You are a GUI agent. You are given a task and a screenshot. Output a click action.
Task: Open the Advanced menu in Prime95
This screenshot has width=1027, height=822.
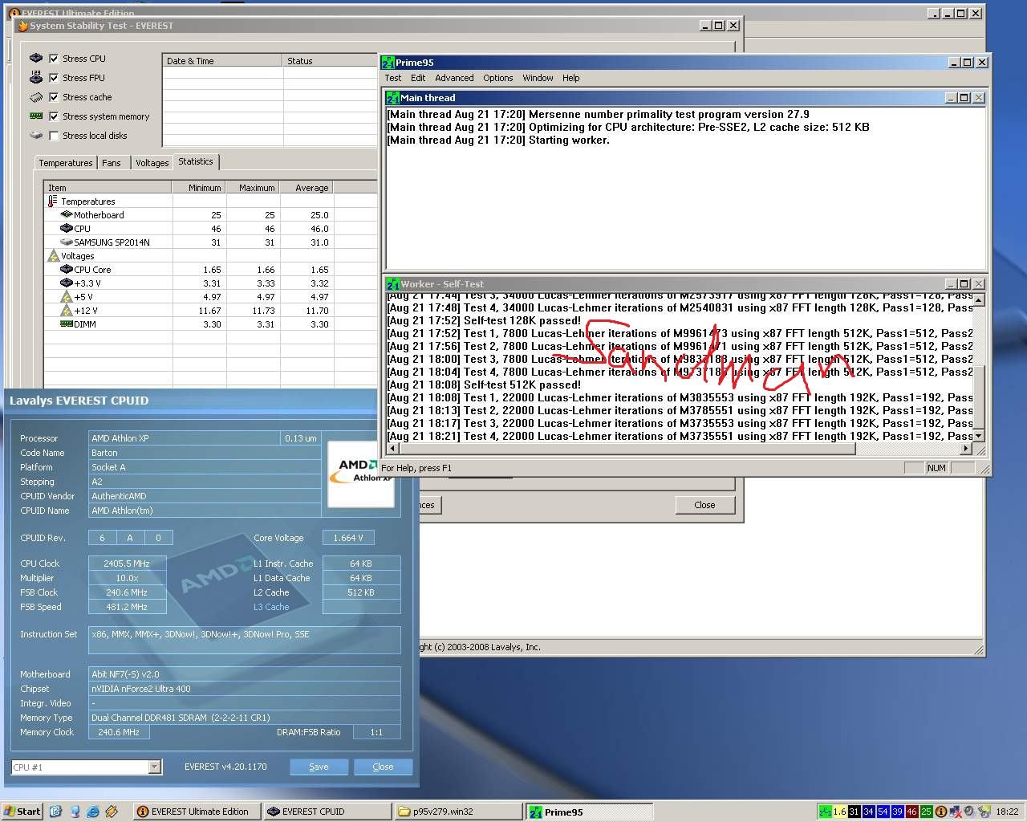[454, 78]
